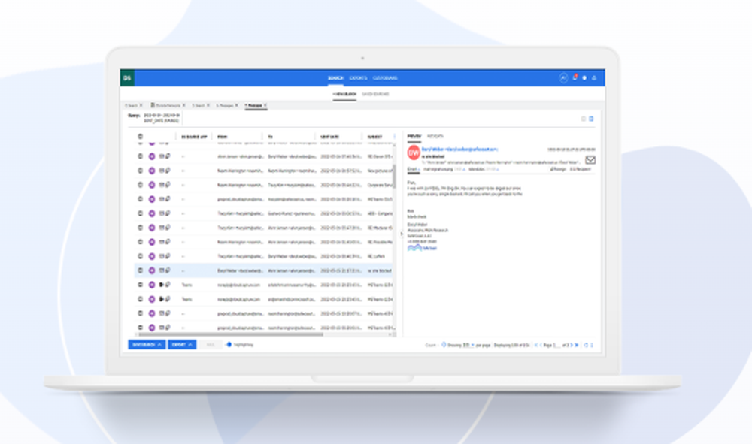Sort by the Sent Date column header

coord(329,137)
